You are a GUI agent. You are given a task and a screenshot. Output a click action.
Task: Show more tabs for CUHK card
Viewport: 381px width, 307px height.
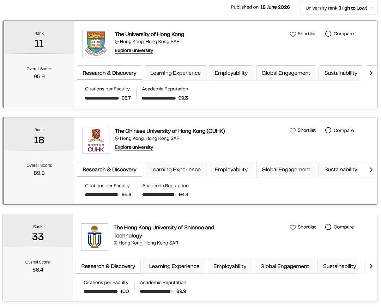[371, 170]
